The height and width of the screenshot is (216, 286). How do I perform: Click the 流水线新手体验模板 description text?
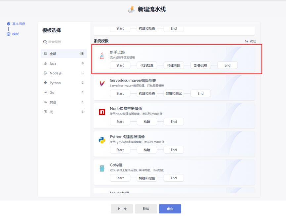(x=122, y=57)
